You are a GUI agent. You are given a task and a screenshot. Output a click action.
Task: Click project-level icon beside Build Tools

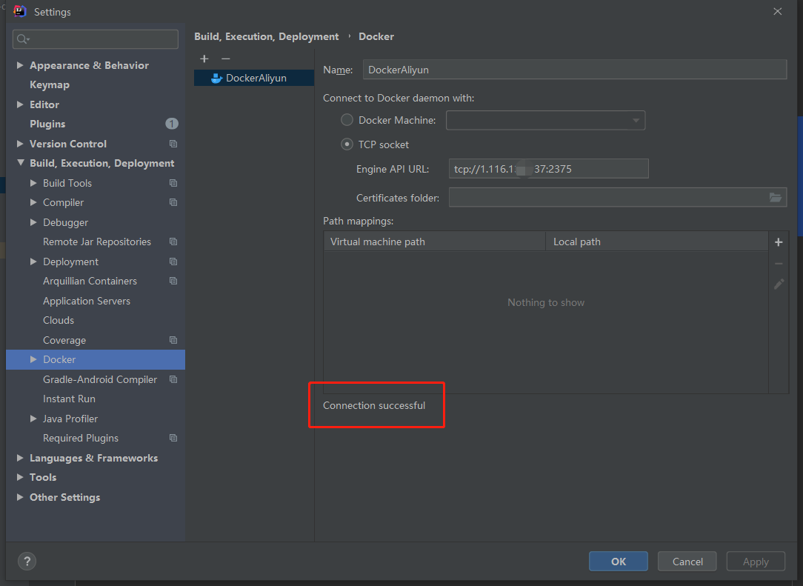pyautogui.click(x=173, y=183)
